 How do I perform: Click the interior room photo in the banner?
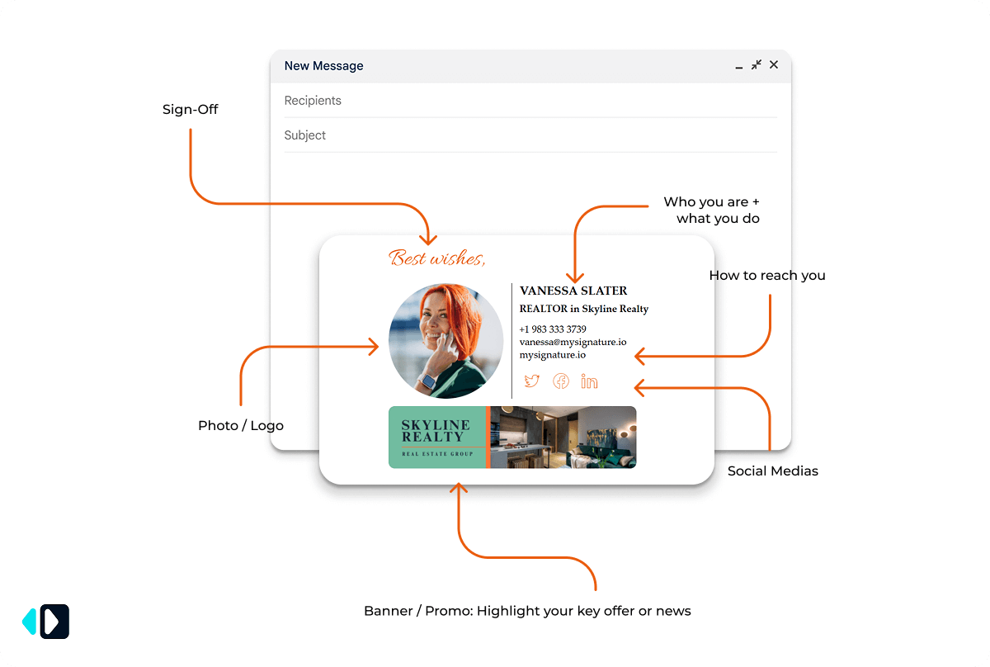pos(563,438)
